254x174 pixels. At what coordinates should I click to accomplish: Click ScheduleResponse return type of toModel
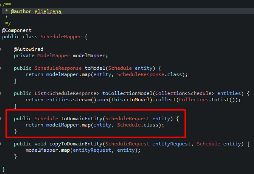58,68
